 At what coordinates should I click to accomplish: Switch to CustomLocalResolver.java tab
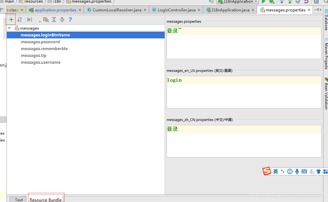[x=117, y=10]
